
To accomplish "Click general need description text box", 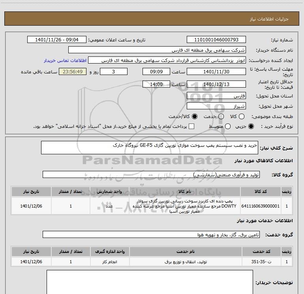I will [x=150, y=148].
